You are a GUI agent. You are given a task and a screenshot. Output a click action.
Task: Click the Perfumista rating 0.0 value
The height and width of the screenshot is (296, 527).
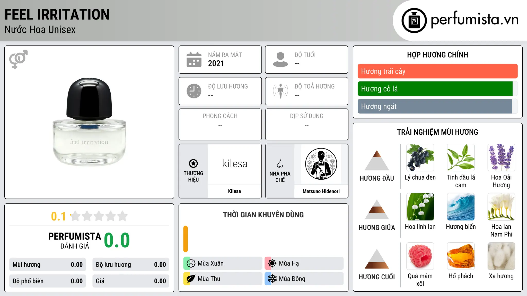(117, 240)
